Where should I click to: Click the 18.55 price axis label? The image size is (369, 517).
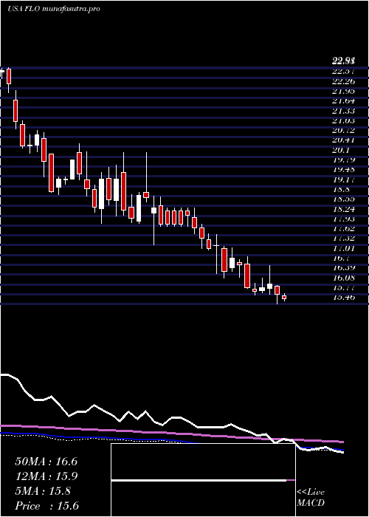[344, 199]
